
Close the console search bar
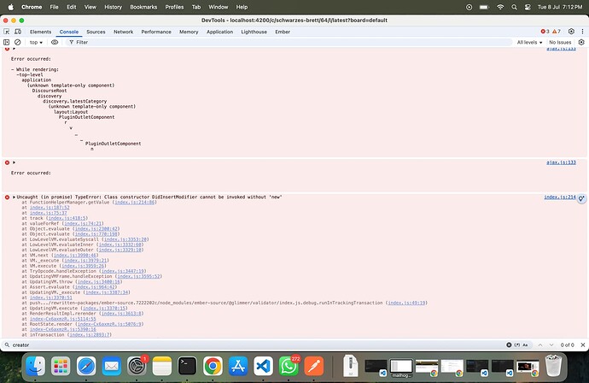click(x=583, y=345)
